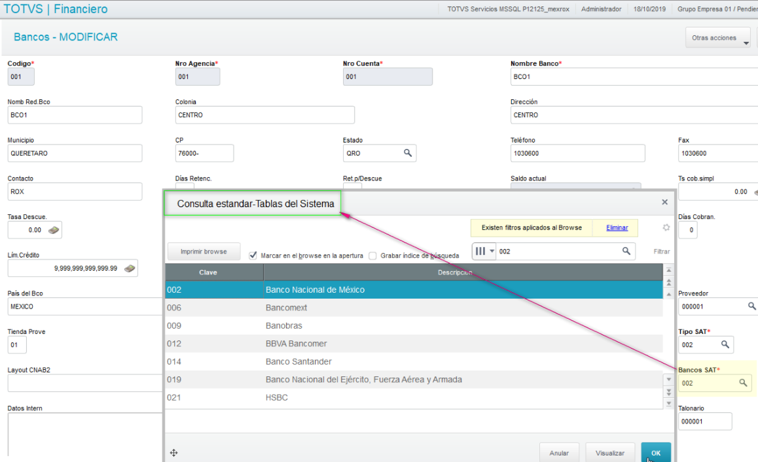Click Administrador in the header bar
The width and height of the screenshot is (758, 462).
(x=602, y=8)
